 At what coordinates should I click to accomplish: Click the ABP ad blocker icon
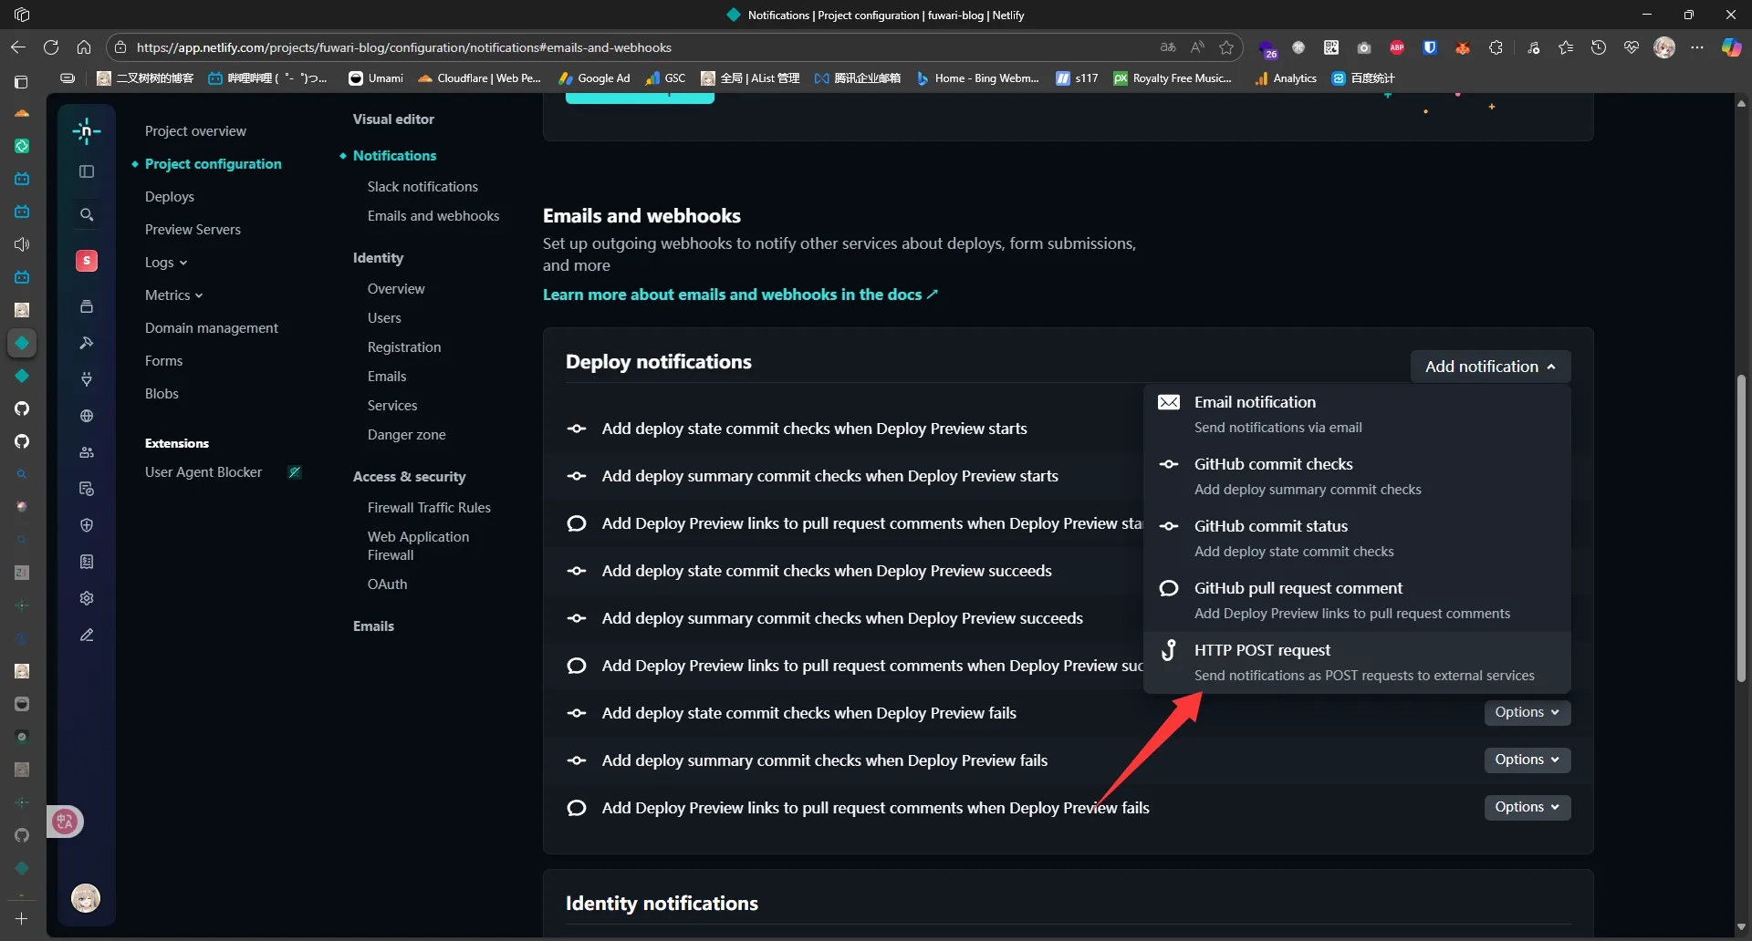tap(1397, 47)
